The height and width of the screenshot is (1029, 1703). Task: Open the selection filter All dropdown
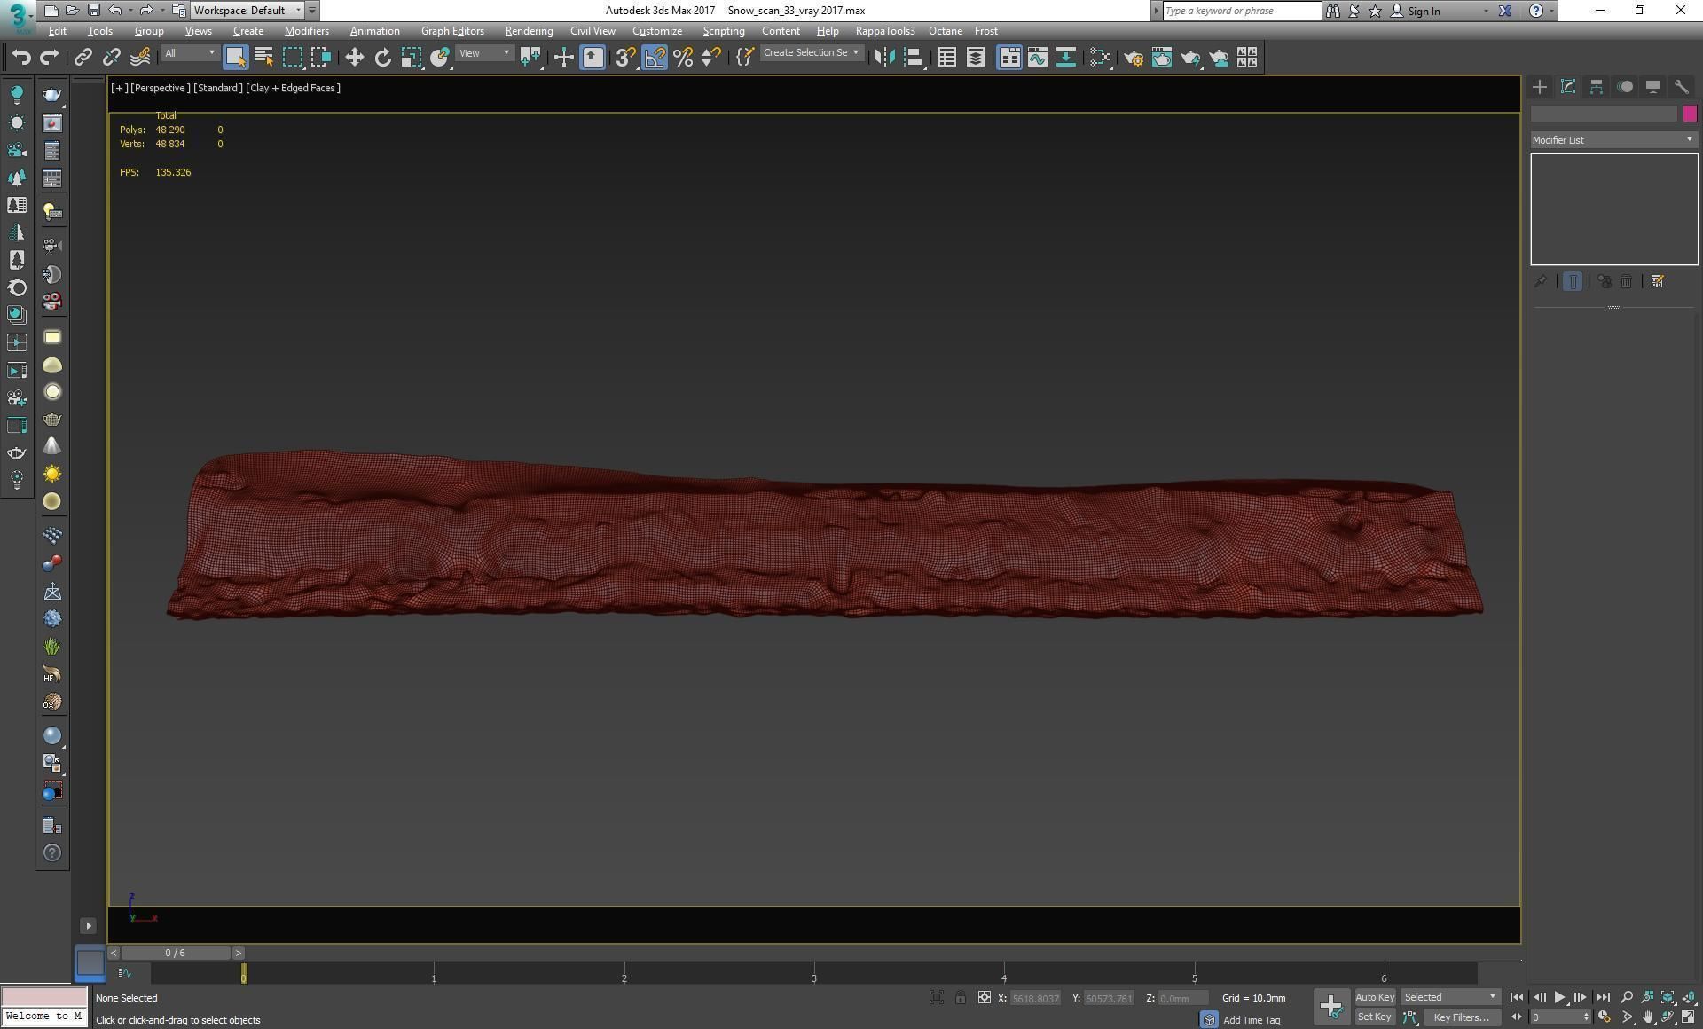coord(189,54)
